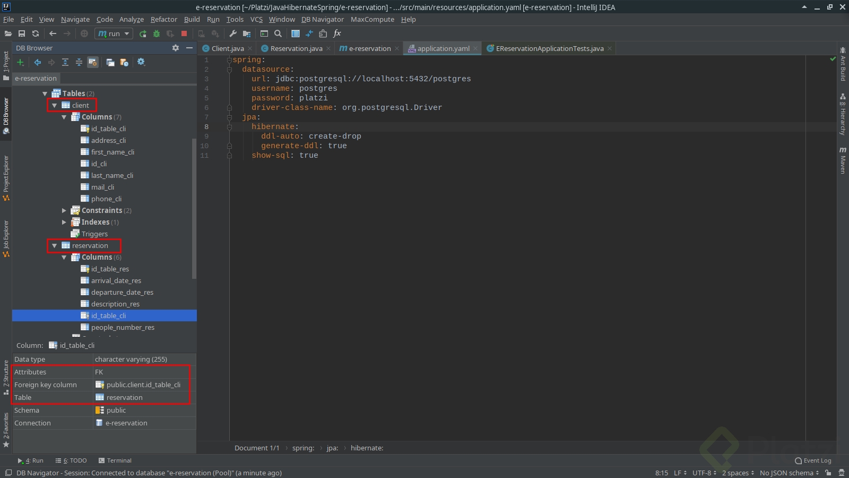Open the MaxCompute menu
849x478 pixels.
[372, 19]
